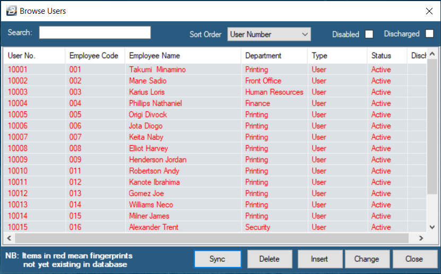441x274 pixels.
Task: Click the Change button
Action: click(x=367, y=259)
